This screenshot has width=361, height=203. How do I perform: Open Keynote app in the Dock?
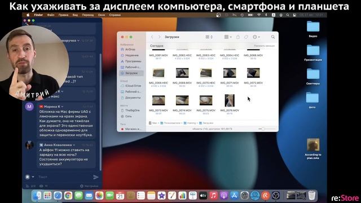(192, 196)
